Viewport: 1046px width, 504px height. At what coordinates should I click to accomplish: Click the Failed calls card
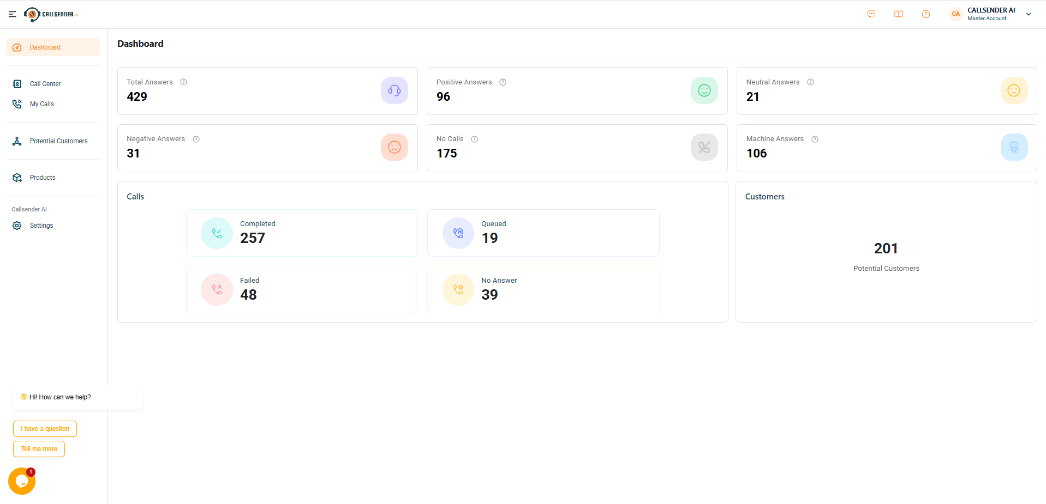coord(302,289)
